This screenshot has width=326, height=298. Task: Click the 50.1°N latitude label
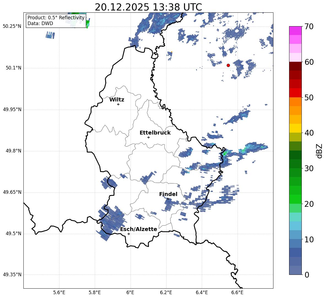[x=13, y=68]
